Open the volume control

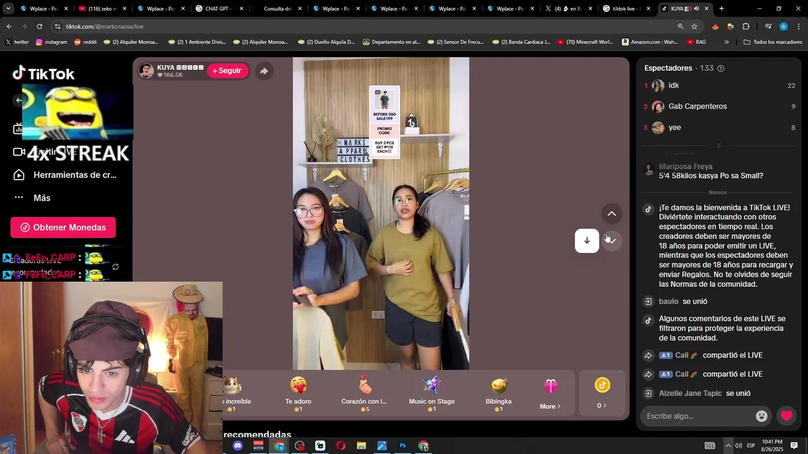coord(738,446)
